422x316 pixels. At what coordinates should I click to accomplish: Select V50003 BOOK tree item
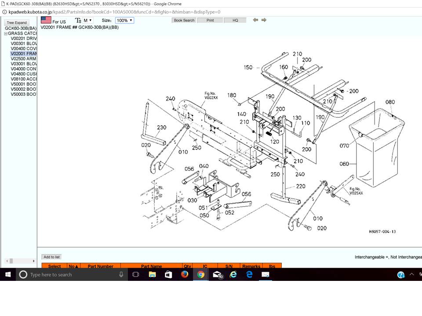point(24,94)
